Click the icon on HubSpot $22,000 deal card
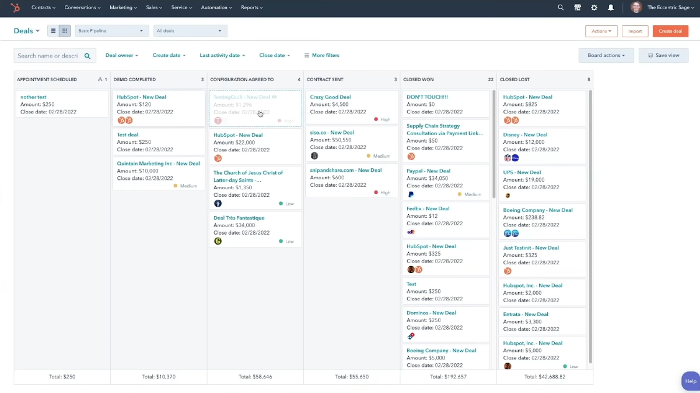The image size is (700, 393). coord(218,158)
